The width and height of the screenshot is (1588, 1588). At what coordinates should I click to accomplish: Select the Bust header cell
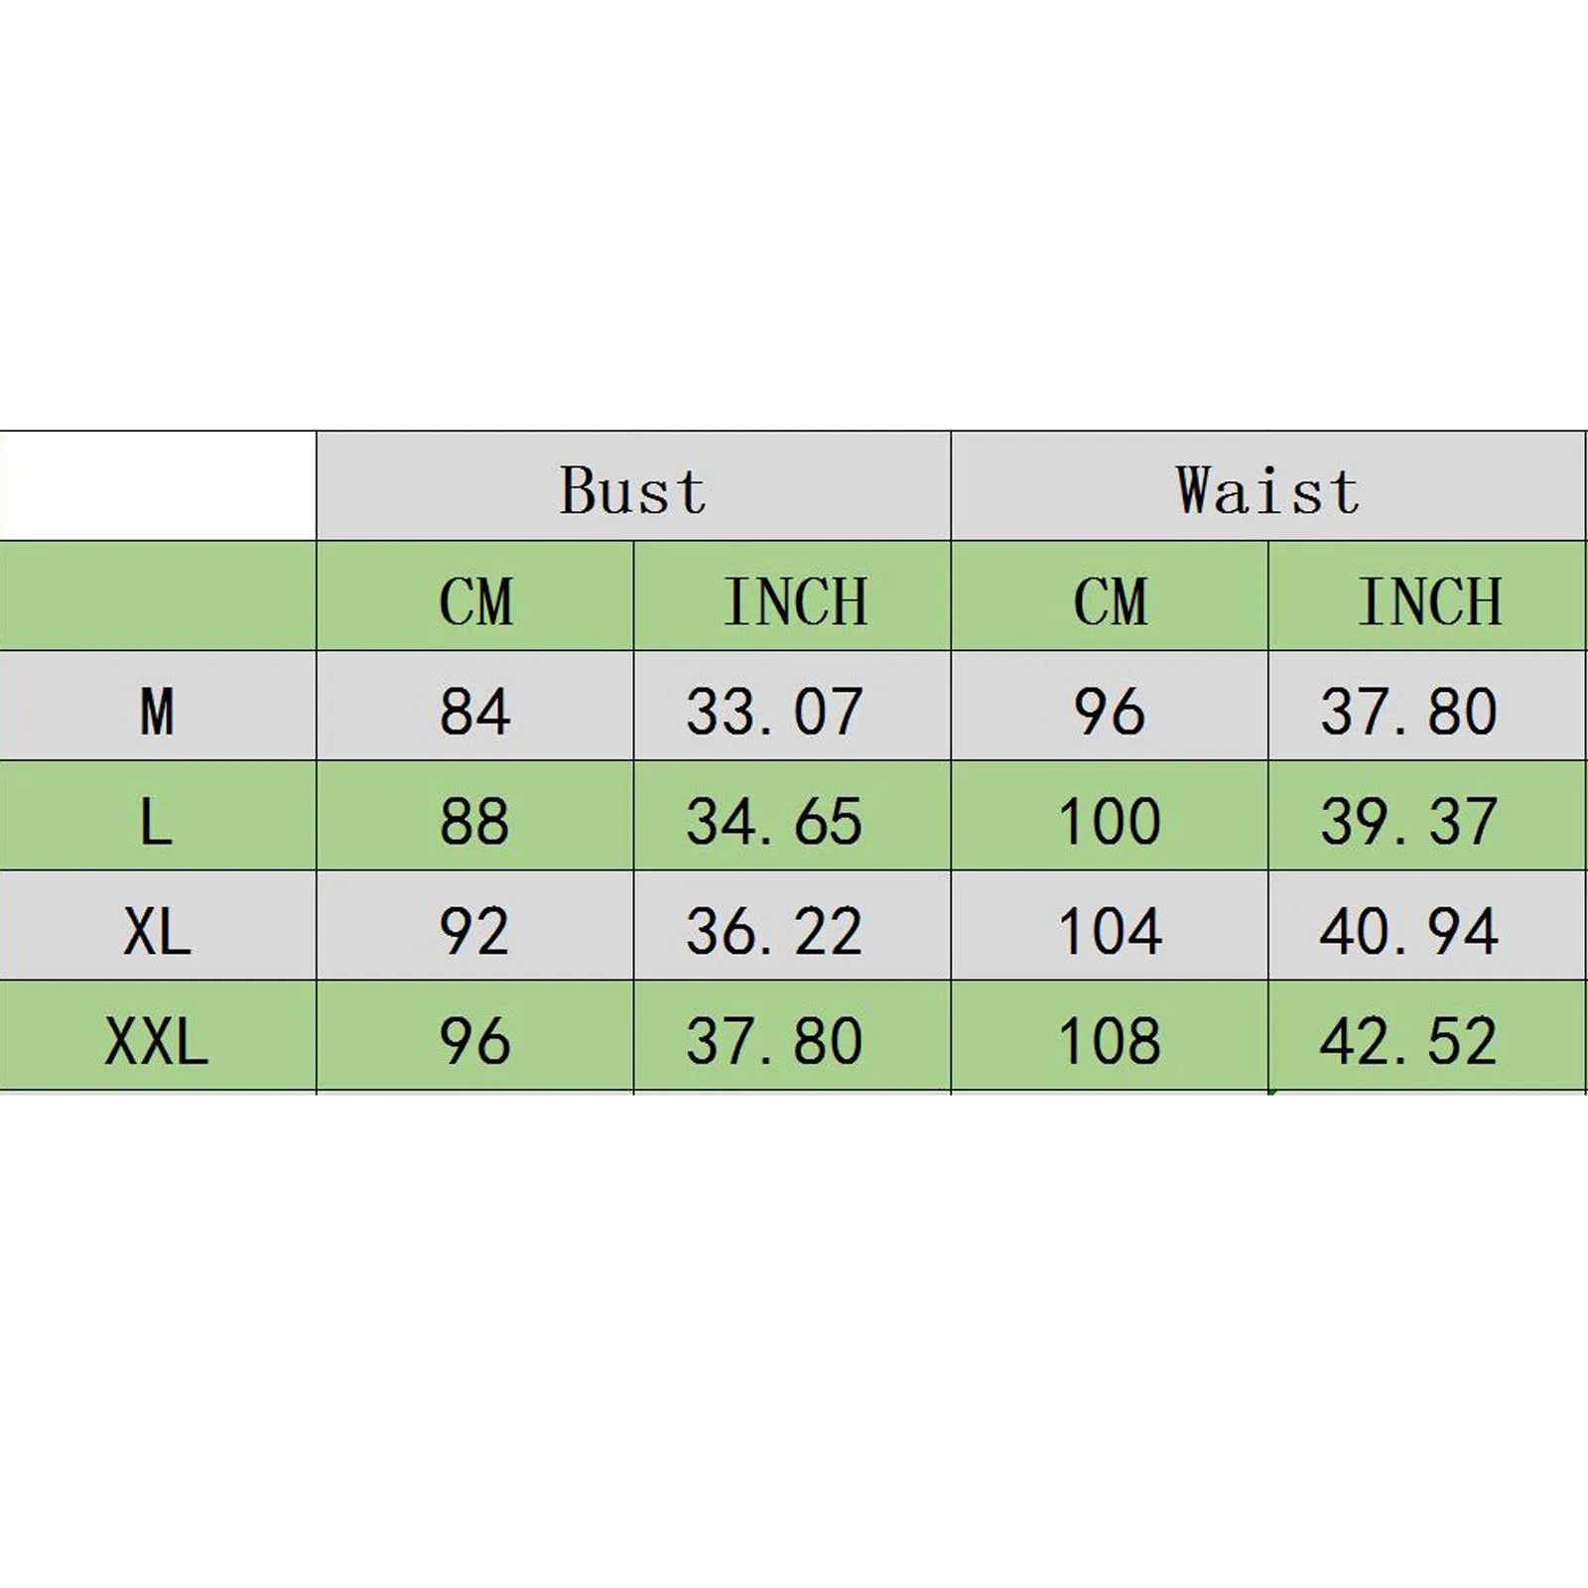coord(633,486)
